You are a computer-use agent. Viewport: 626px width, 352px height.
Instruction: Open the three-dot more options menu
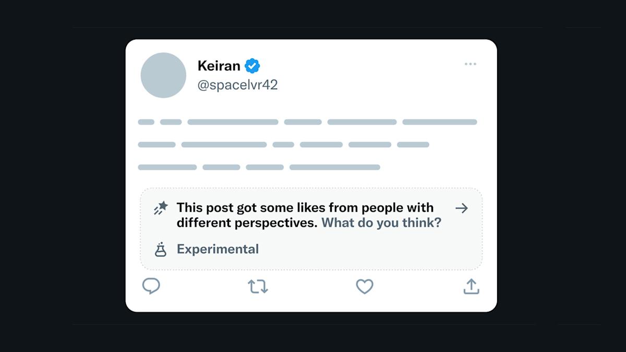471,64
